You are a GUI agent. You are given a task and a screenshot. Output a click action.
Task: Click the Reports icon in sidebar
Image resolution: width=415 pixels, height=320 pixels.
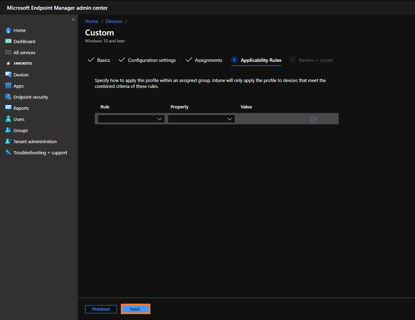[8, 108]
